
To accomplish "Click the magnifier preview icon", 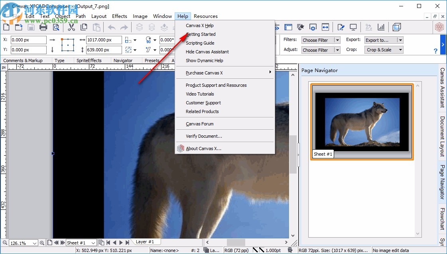I will (x=56, y=27).
